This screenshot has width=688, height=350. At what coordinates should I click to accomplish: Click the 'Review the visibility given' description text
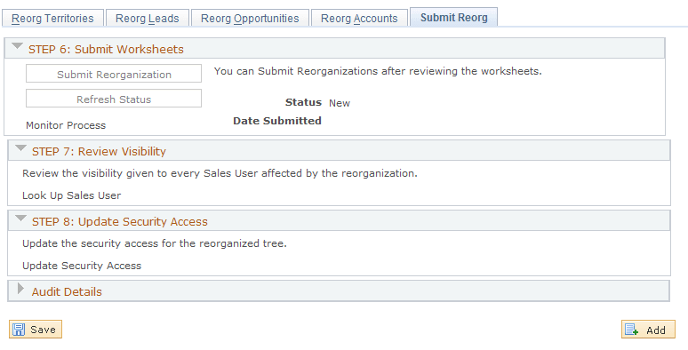(x=220, y=173)
